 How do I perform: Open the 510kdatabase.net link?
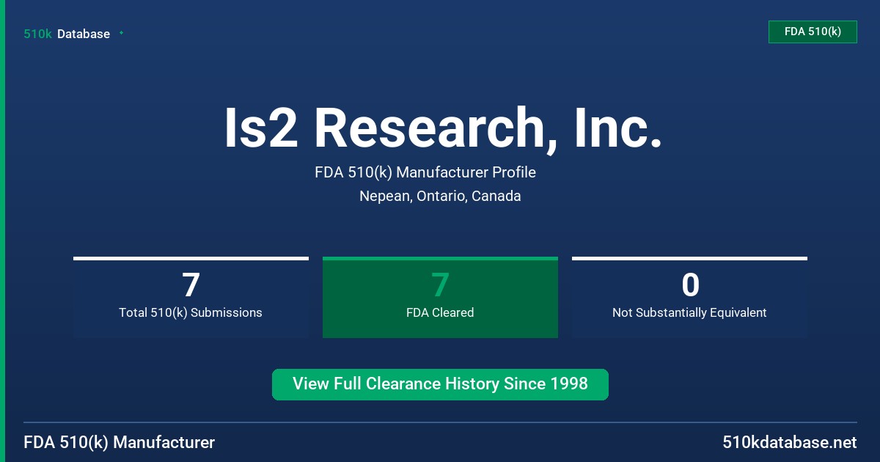click(789, 442)
